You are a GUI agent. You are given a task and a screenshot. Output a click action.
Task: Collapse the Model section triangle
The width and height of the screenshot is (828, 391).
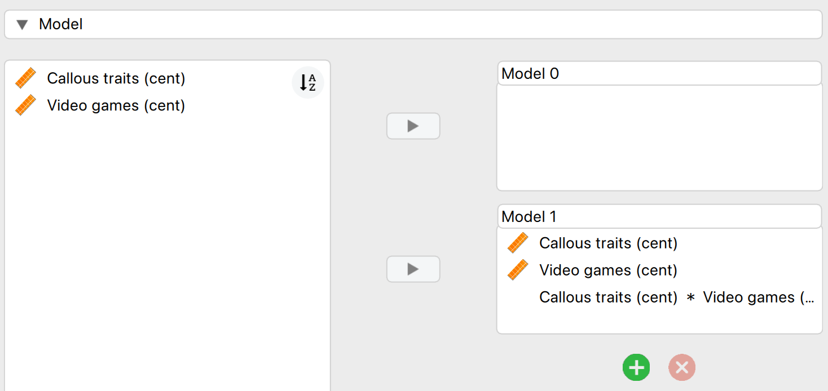tap(22, 25)
